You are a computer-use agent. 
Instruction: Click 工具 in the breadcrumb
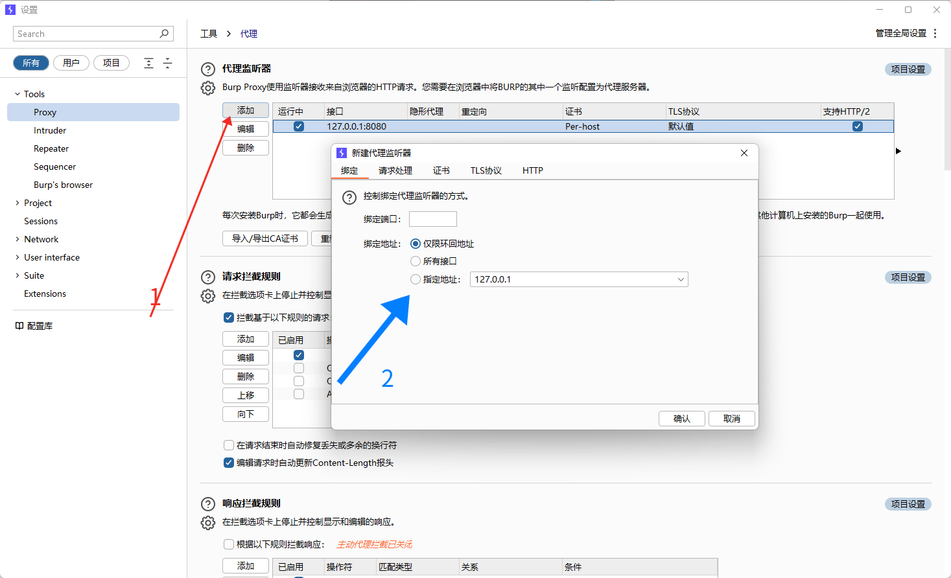[209, 33]
